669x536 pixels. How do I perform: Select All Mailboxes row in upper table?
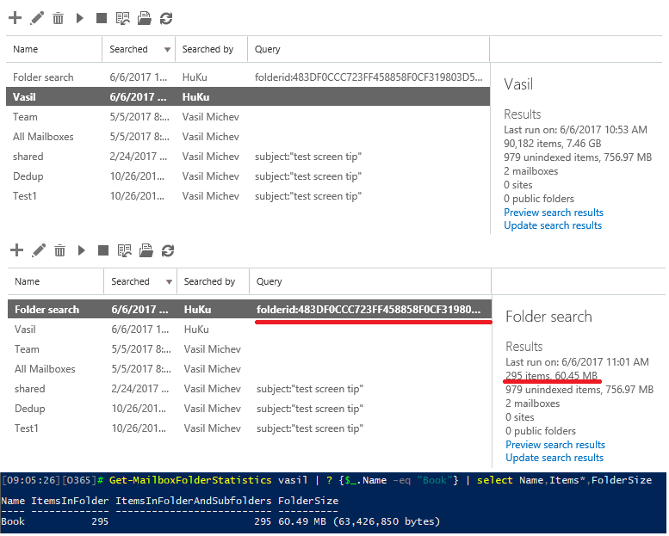pyautogui.click(x=248, y=137)
